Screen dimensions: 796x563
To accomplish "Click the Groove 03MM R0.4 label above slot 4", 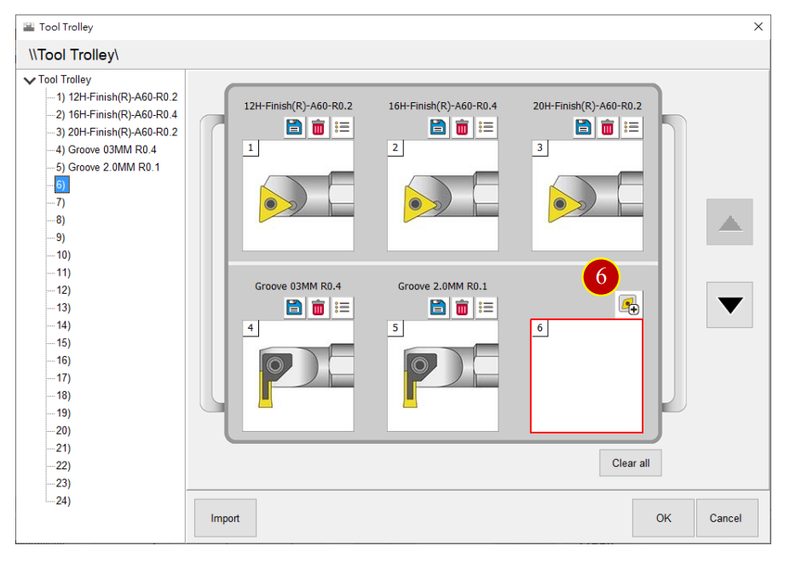I will coord(298,286).
